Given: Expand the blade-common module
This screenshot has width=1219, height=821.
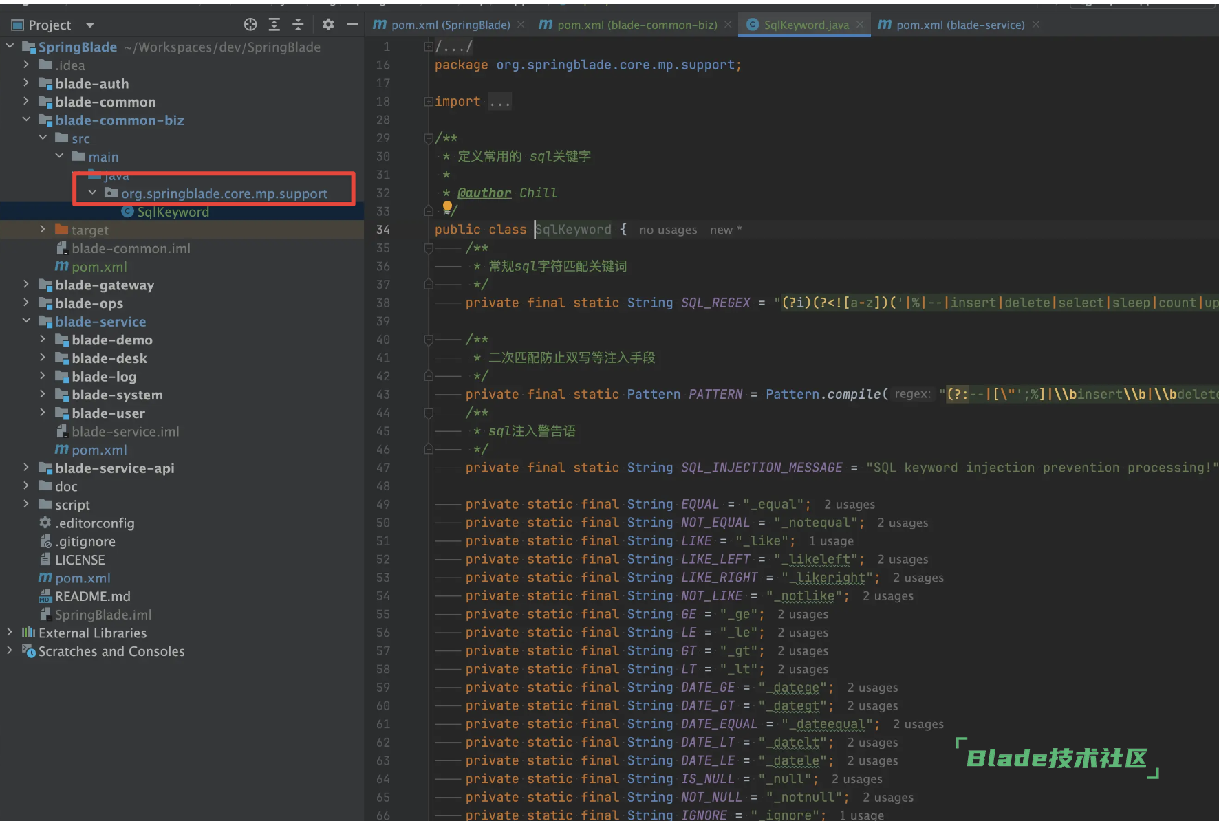Looking at the screenshot, I should (26, 101).
